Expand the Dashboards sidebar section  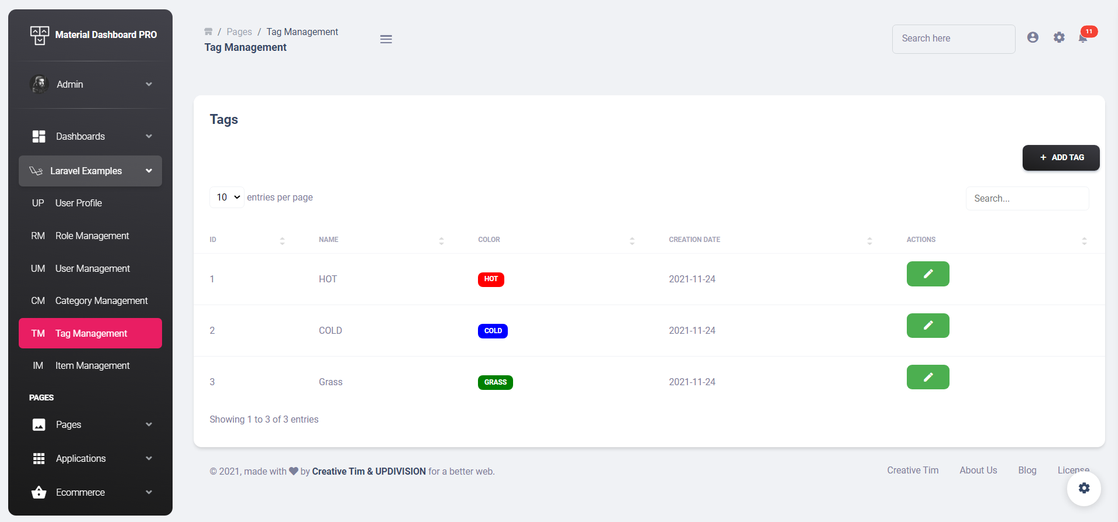click(91, 136)
